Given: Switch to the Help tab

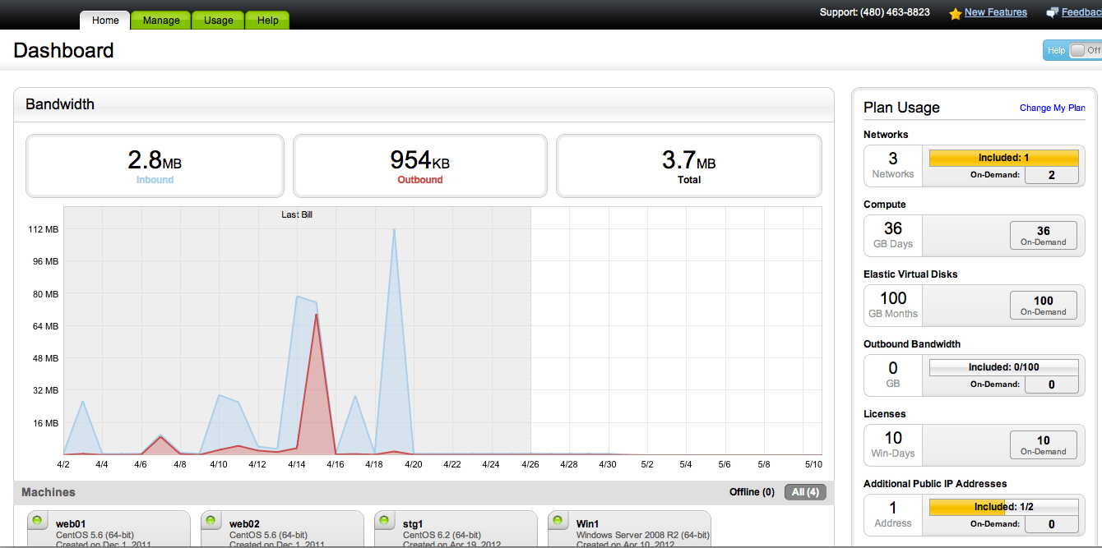Looking at the screenshot, I should (266, 20).
